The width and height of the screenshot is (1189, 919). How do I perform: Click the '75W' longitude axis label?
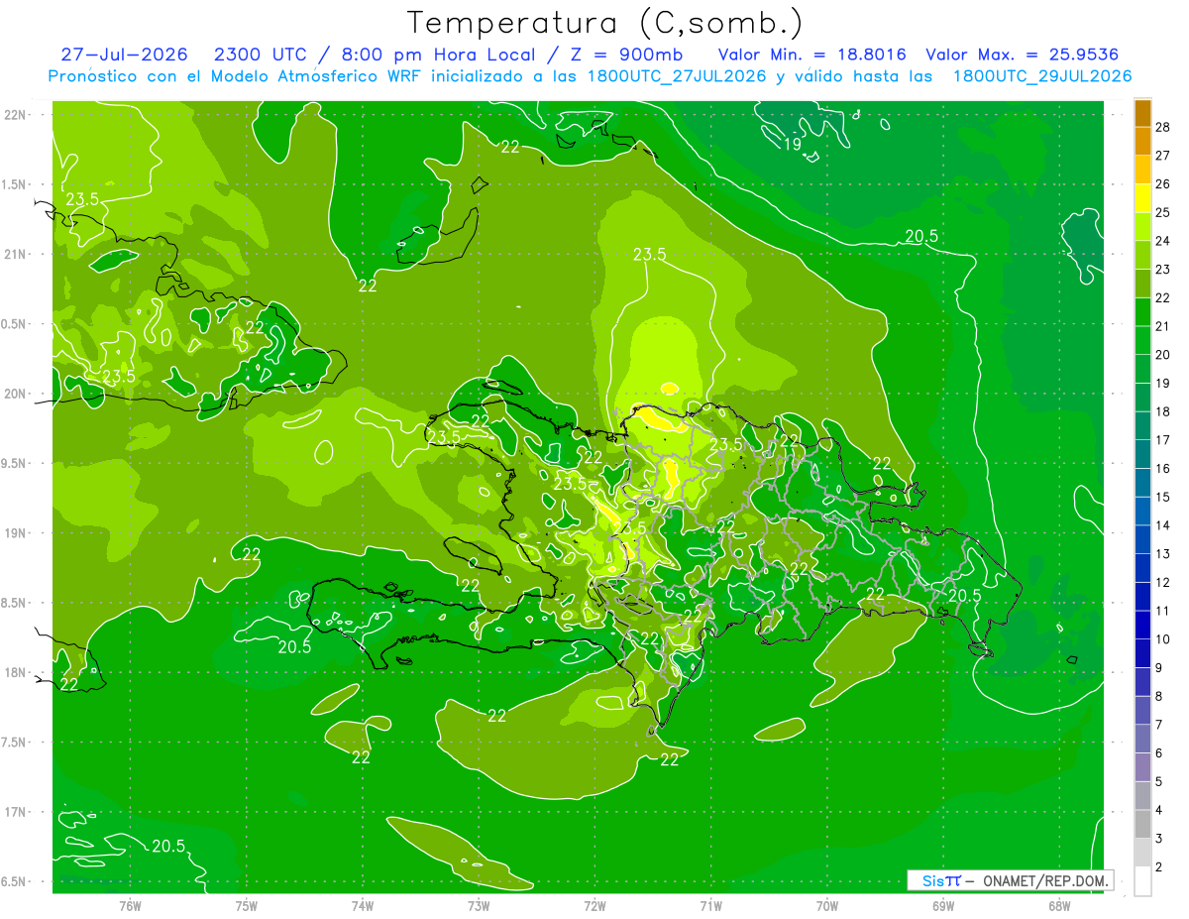246,905
